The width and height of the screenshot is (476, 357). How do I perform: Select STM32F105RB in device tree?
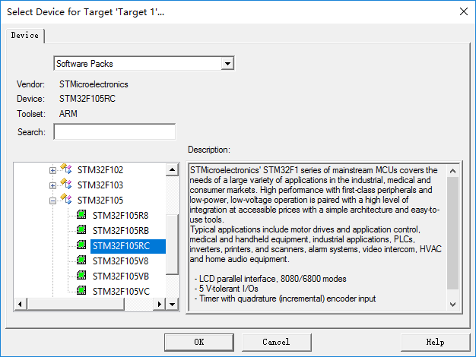[x=121, y=231]
